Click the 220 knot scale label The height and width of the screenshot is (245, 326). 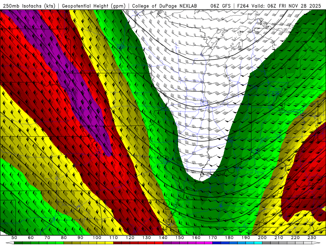click(x=295, y=238)
